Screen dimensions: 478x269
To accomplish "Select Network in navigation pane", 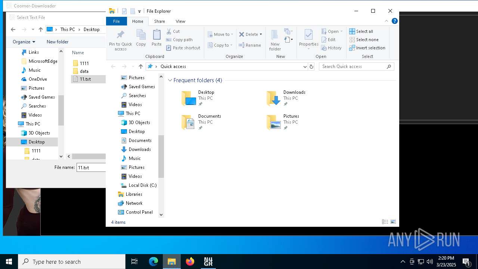I will (x=130, y=203).
